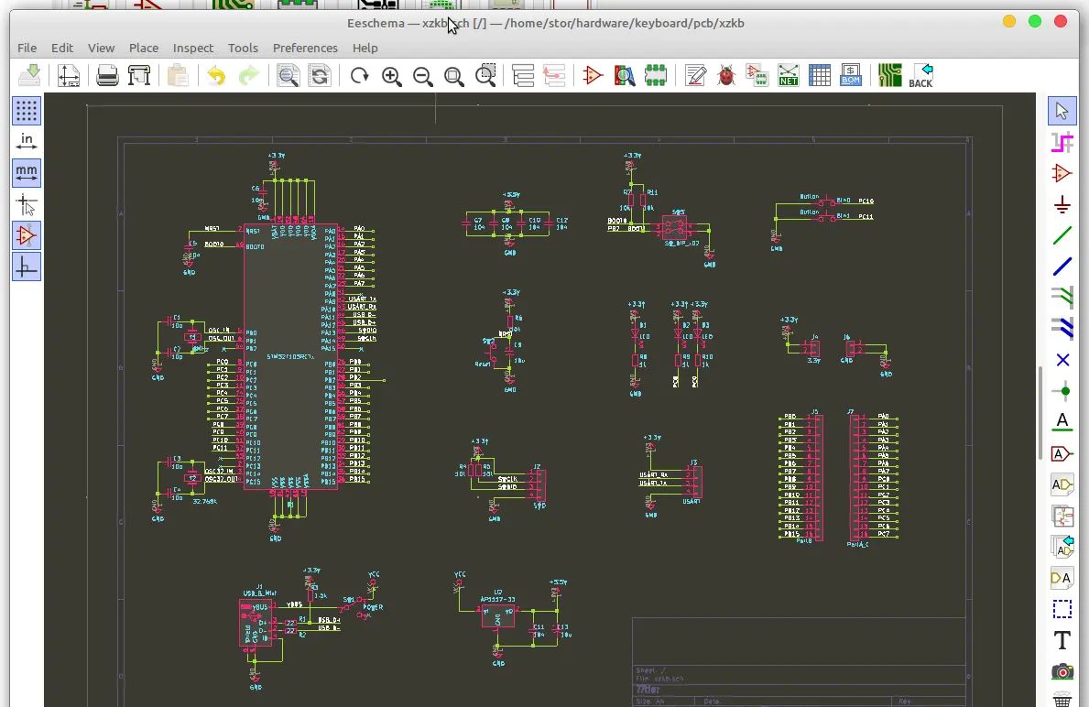Open the Print schematic icon

[108, 76]
